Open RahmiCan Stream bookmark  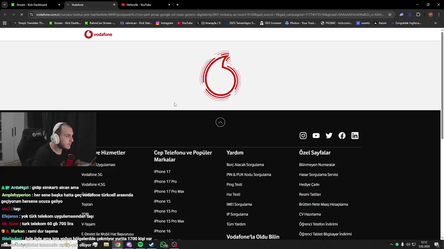click(x=100, y=23)
